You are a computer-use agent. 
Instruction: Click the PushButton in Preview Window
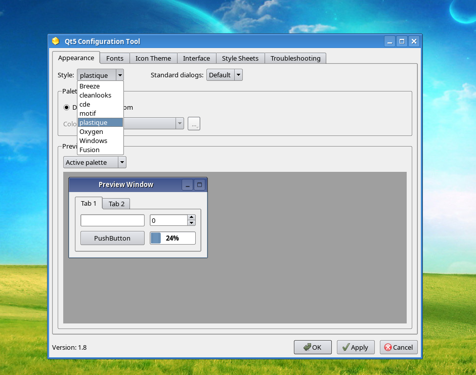click(112, 238)
